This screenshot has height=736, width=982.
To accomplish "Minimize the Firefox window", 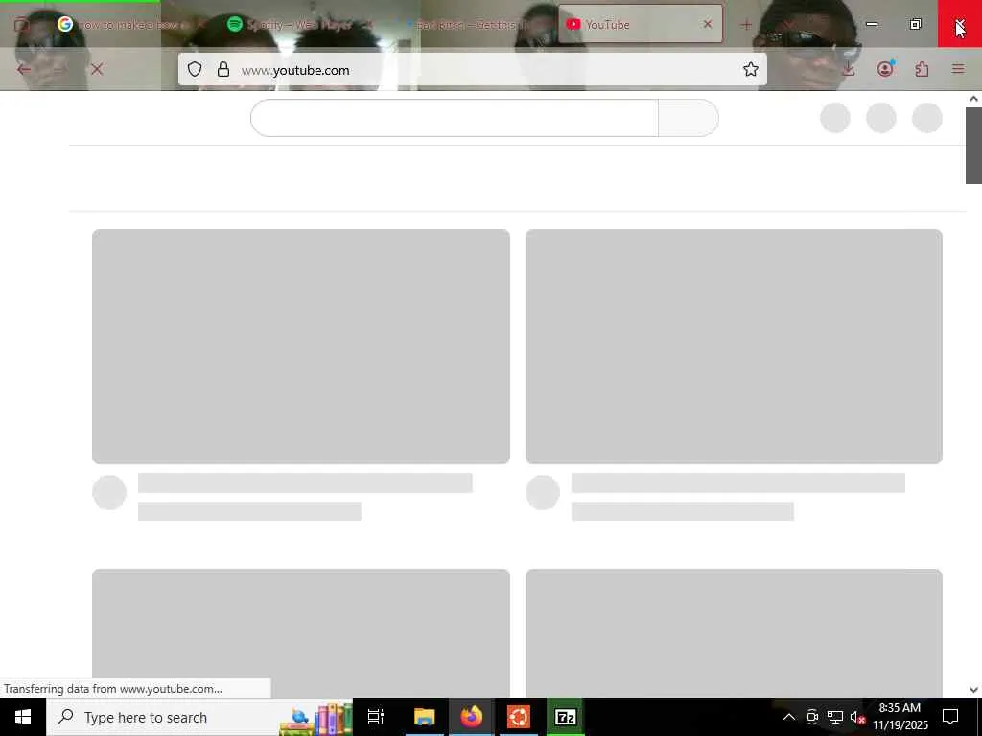I will pyautogui.click(x=871, y=24).
